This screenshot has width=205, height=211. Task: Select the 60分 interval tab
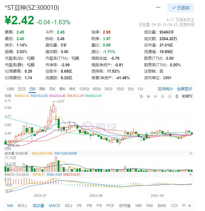click(x=97, y=89)
